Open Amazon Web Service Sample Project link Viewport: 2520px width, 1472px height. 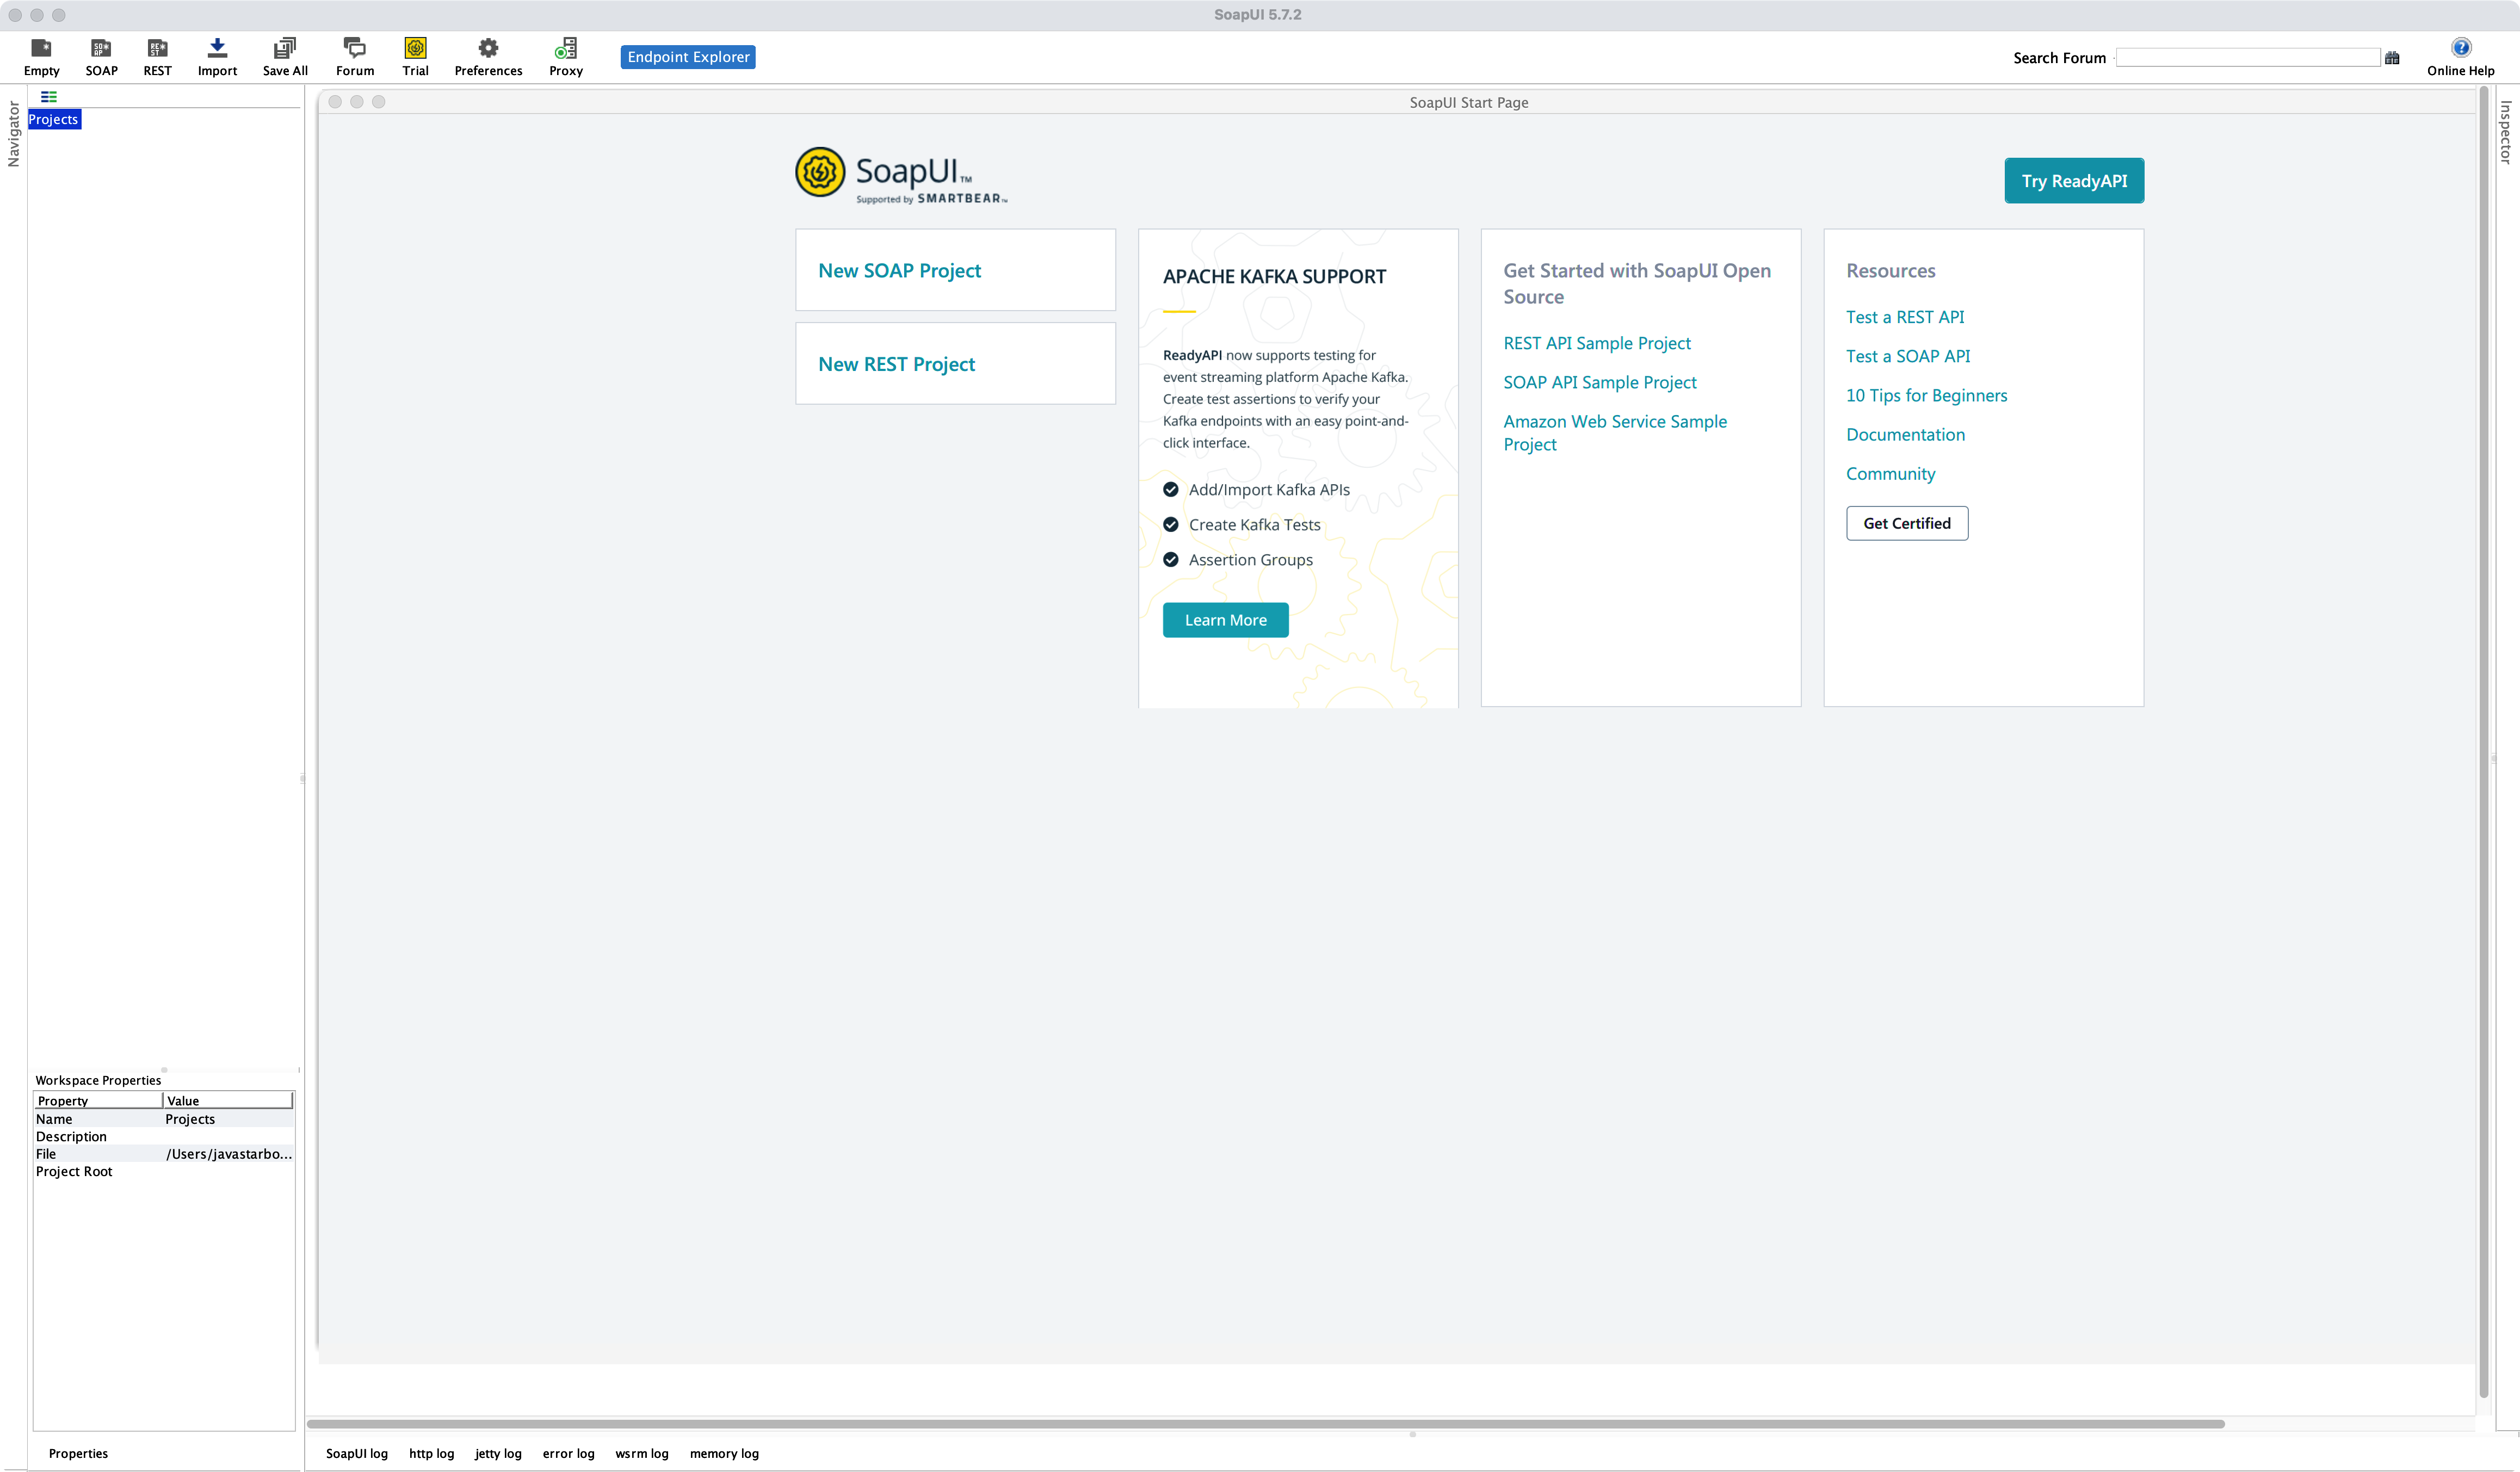coord(1615,433)
